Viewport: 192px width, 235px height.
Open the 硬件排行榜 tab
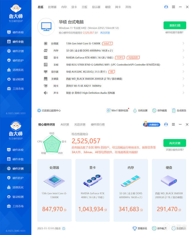[98, 124]
